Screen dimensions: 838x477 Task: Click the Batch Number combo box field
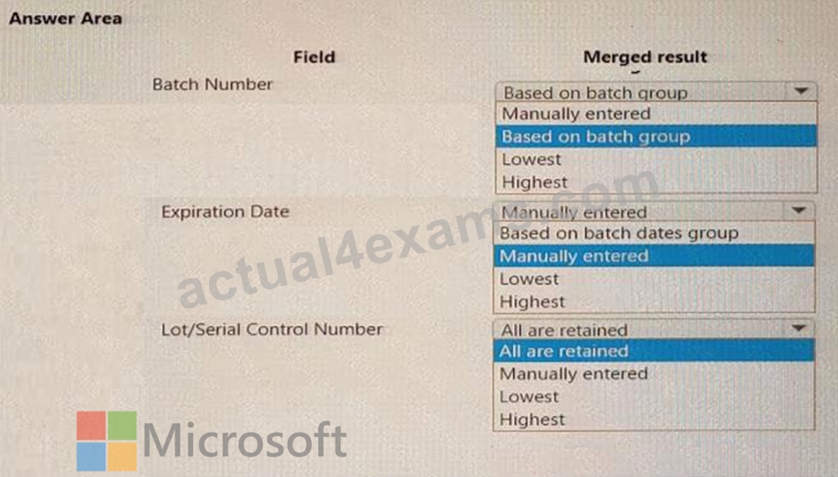656,91
